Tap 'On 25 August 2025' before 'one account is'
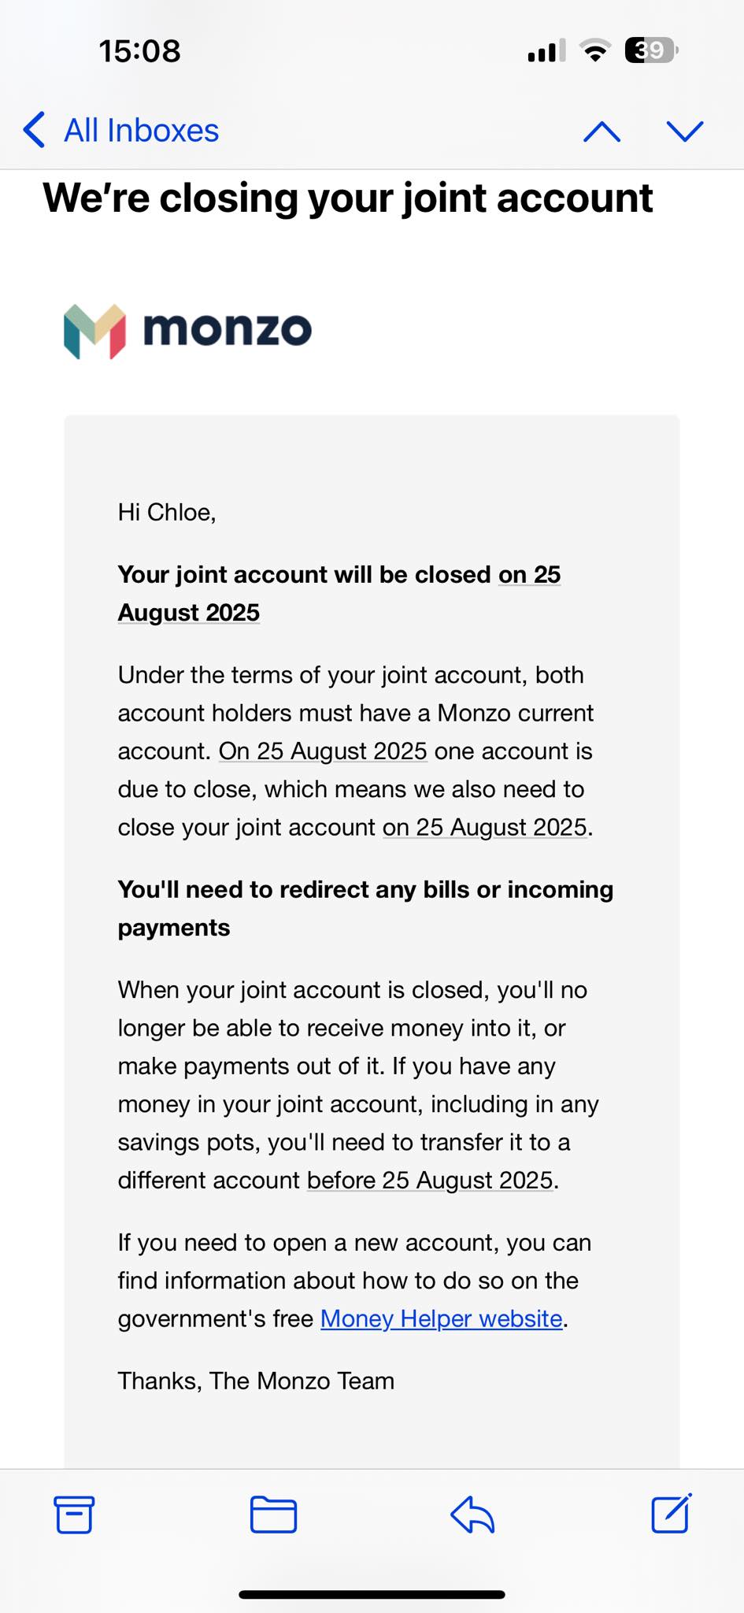744x1613 pixels. 323,751
